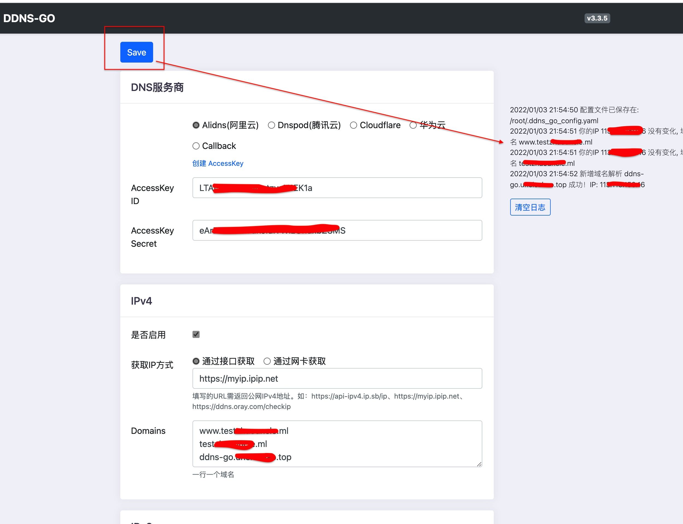Select the Alidns(阿里云) provider radio button
The width and height of the screenshot is (683, 524).
[196, 125]
